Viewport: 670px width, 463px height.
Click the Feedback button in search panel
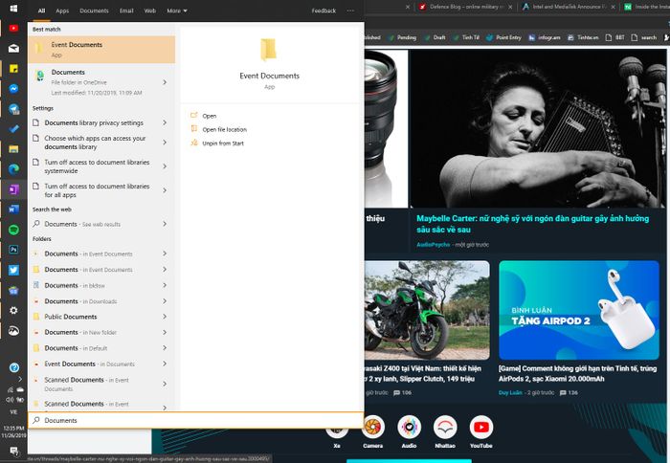pos(324,11)
